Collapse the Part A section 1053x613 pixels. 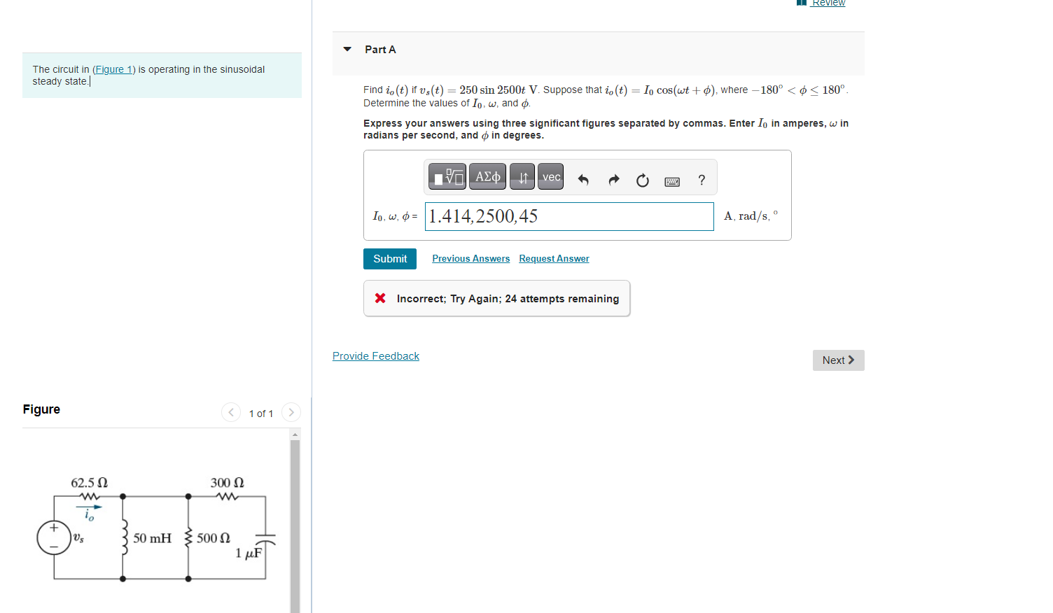point(347,49)
